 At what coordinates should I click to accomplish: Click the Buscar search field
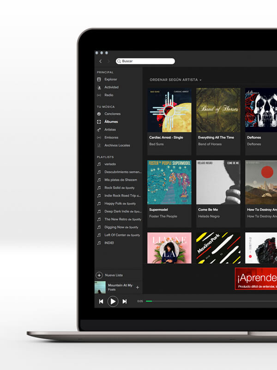pos(145,61)
